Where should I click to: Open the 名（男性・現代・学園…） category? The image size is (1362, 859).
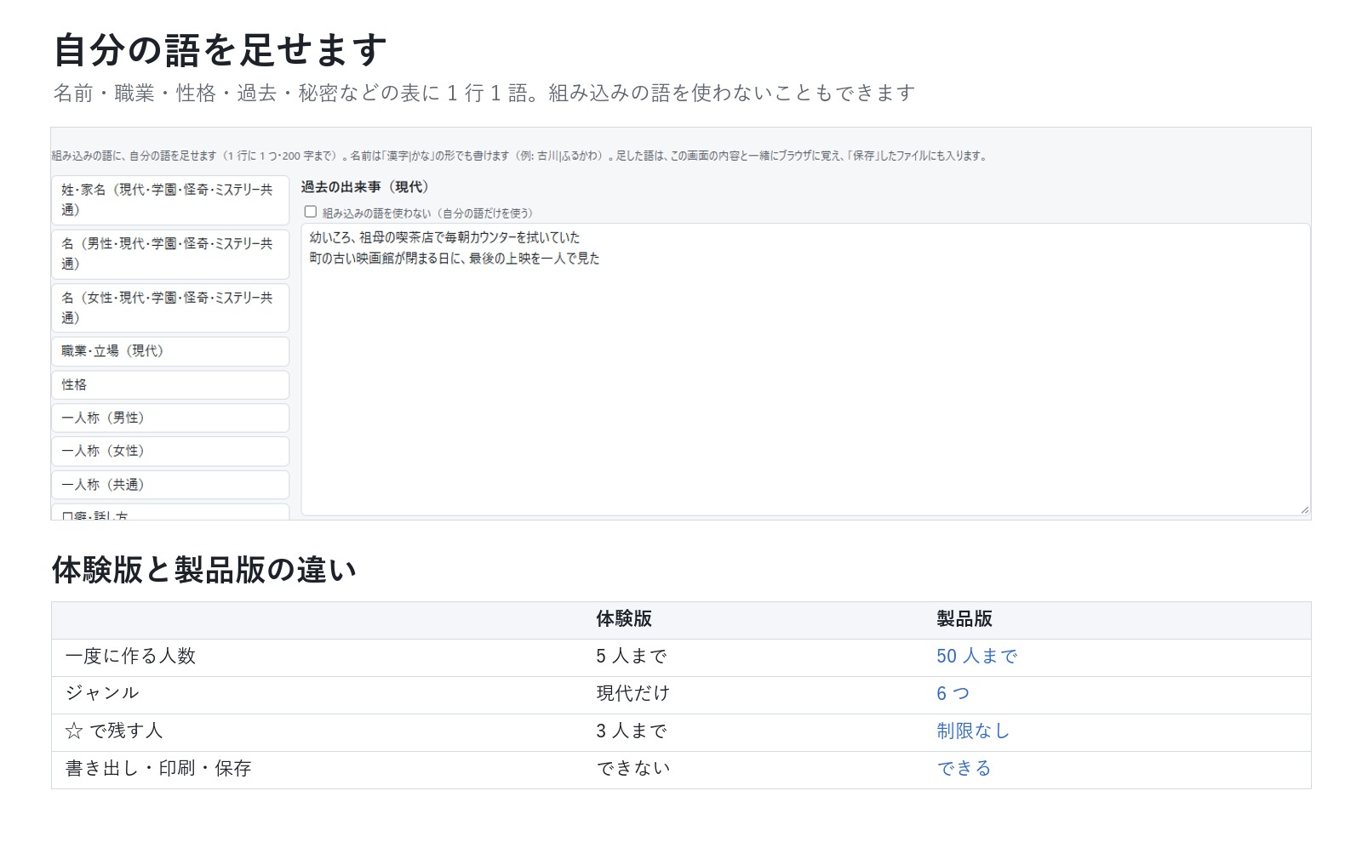(x=170, y=253)
